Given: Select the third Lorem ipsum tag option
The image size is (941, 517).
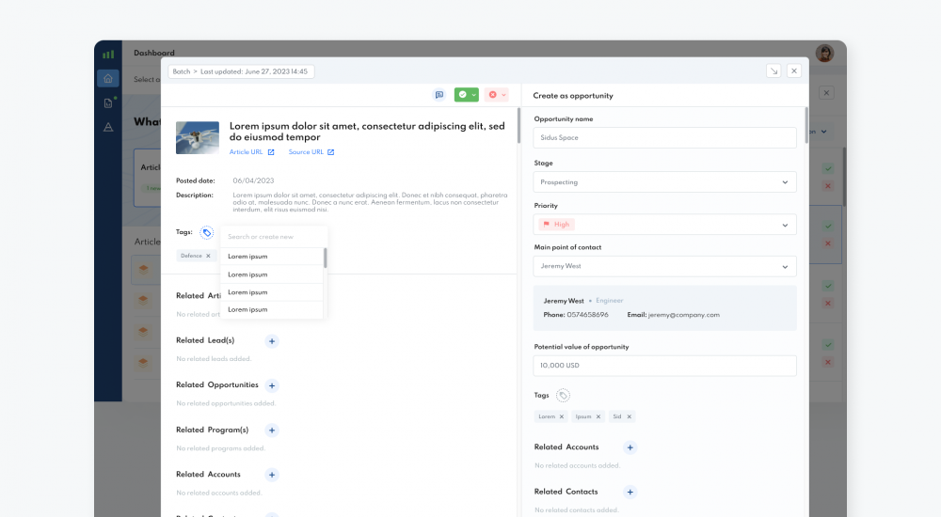Looking at the screenshot, I should [272, 292].
